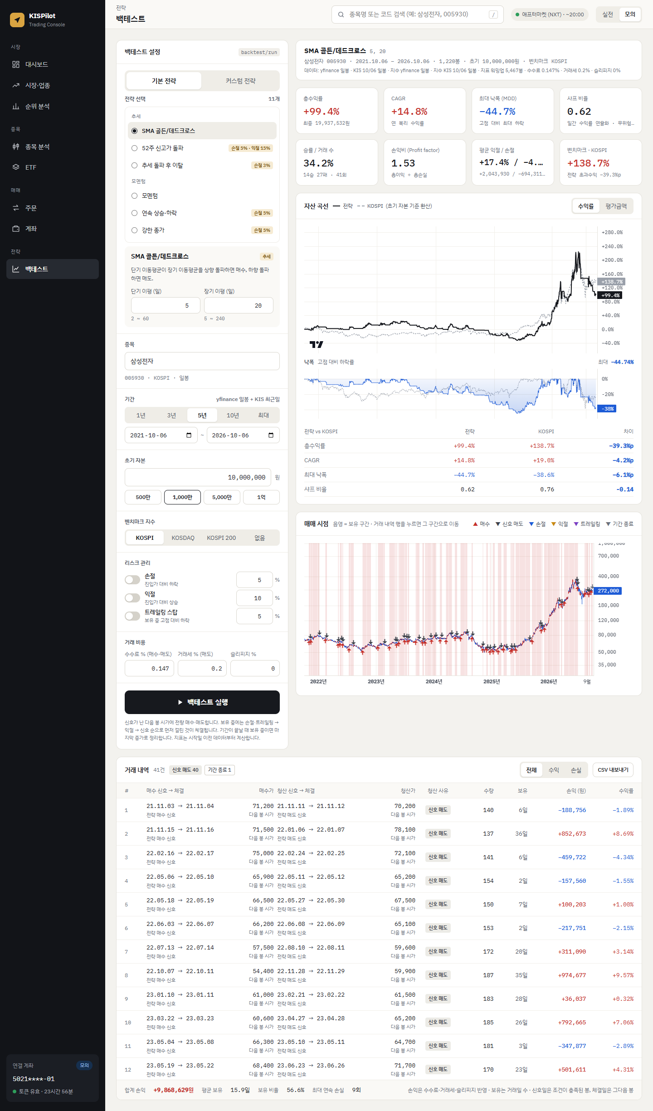653x1111 pixels.
Task: Click the ETF layers icon
Action: 16,167
